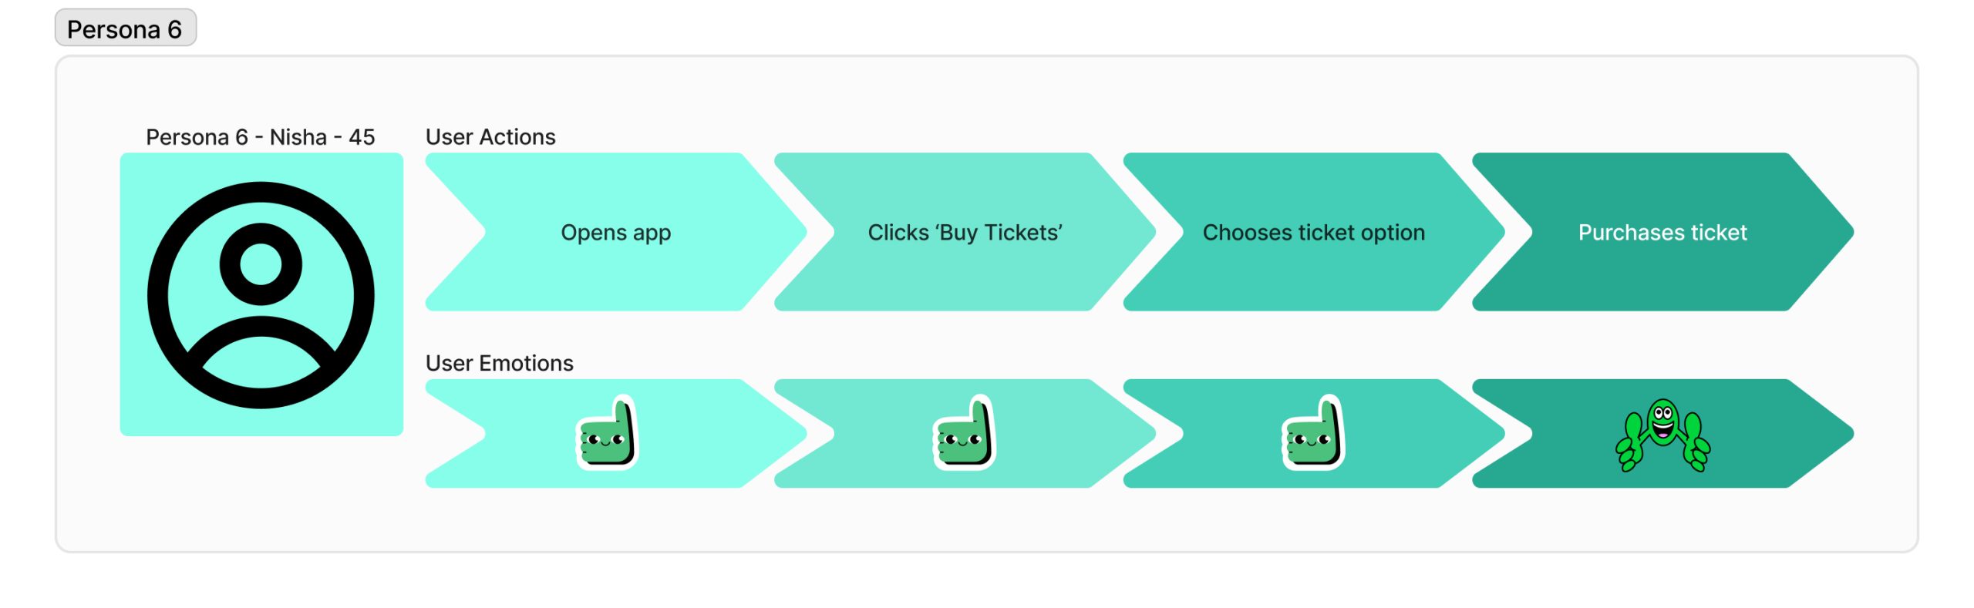Image resolution: width=1974 pixels, height=608 pixels.
Task: Click the 'Persona 6' section title tag
Action: coord(125,29)
